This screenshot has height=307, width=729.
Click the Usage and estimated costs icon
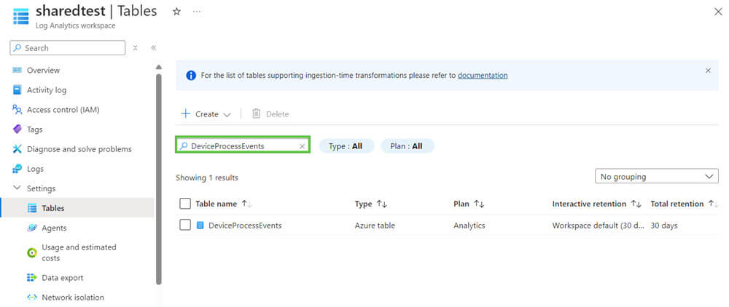coord(32,252)
